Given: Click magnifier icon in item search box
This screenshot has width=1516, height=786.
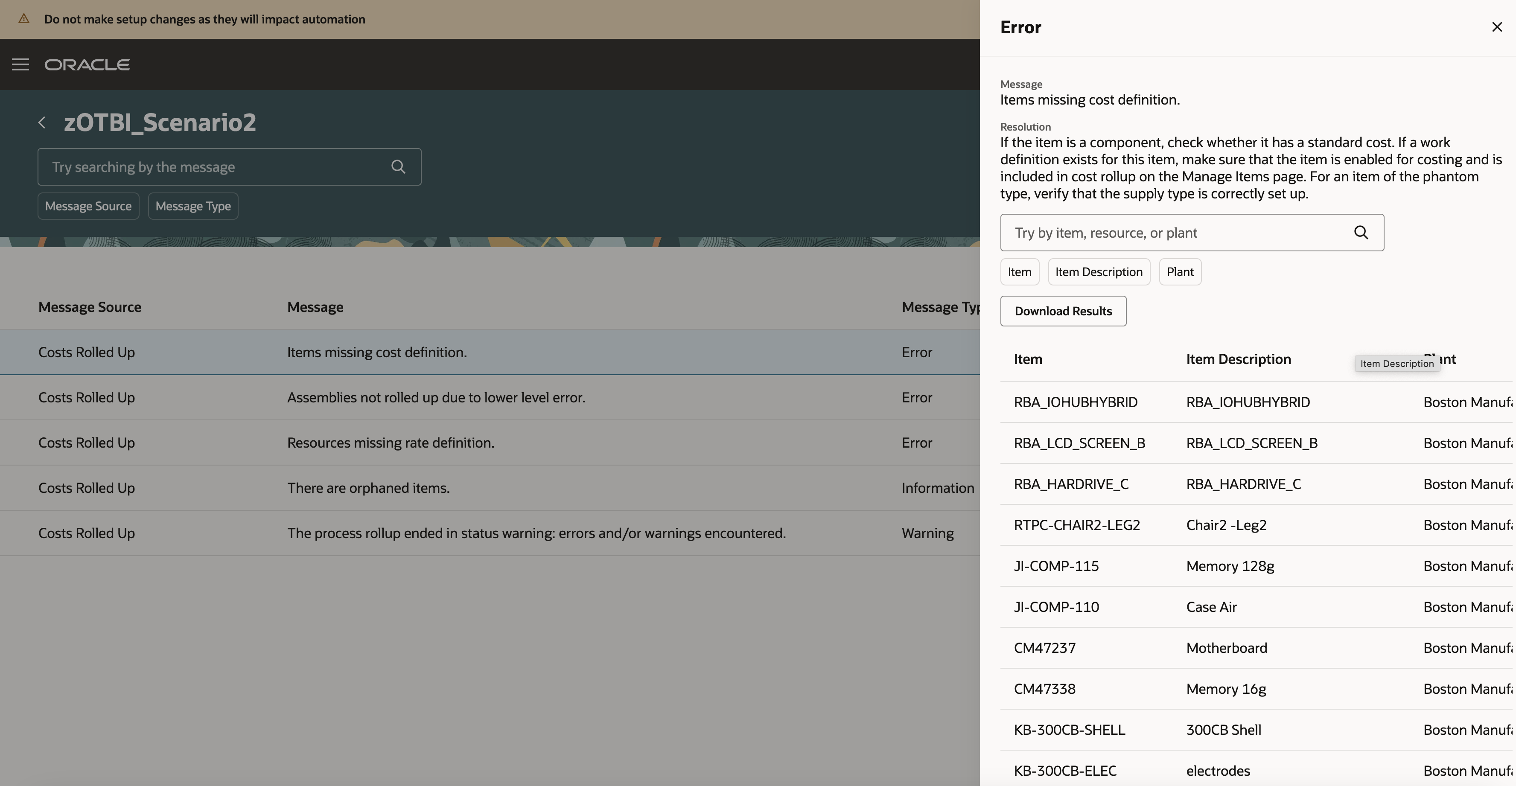Looking at the screenshot, I should pos(1361,233).
